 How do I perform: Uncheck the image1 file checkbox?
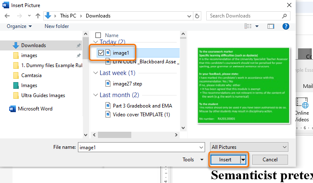coord(101,53)
